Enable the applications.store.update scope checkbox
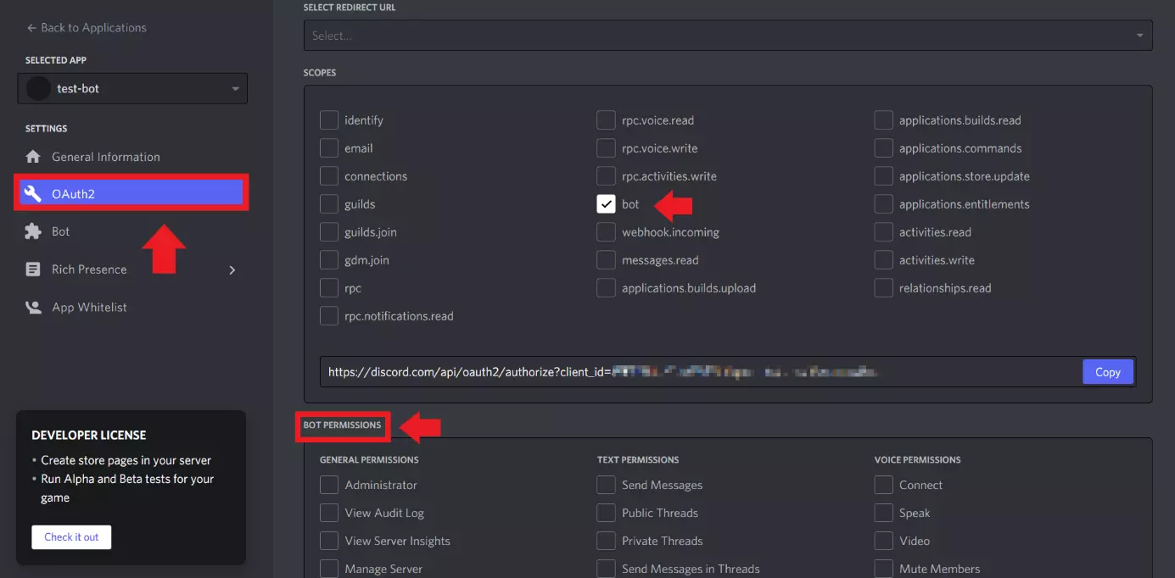The width and height of the screenshot is (1175, 578). point(884,176)
